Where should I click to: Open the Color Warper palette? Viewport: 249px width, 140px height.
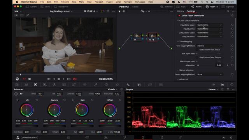(x=85, y=85)
